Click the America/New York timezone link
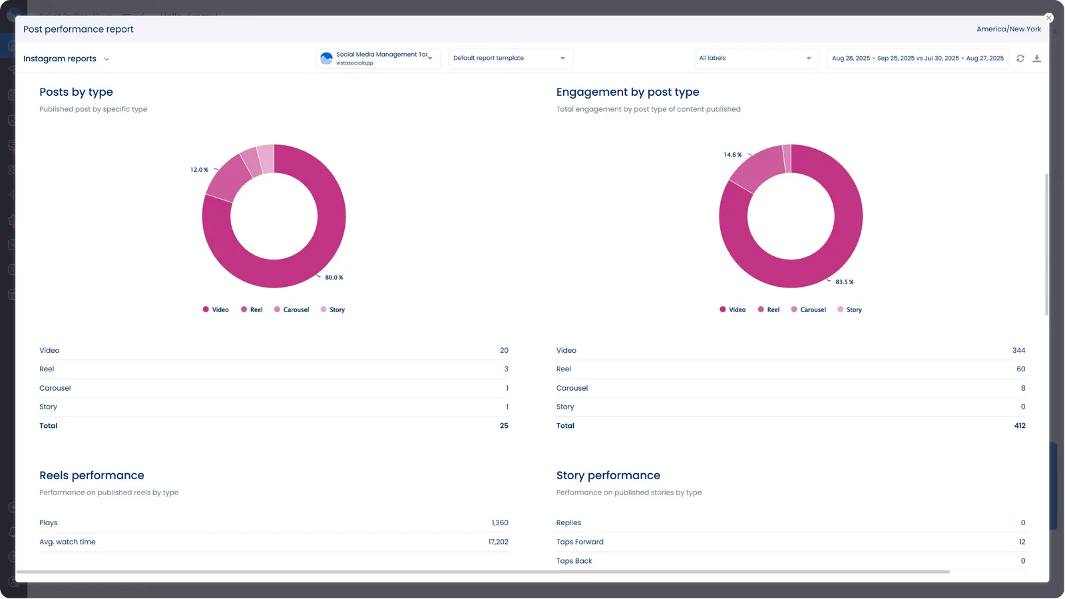The height and width of the screenshot is (599, 1065). 1008,29
